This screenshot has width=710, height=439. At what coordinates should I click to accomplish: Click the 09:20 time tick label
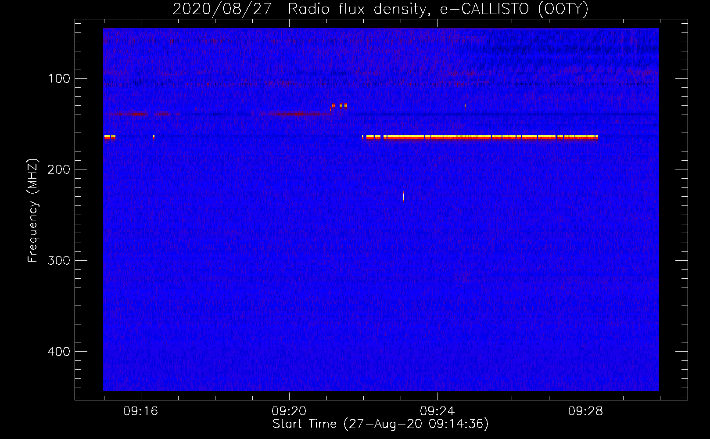[x=289, y=411]
